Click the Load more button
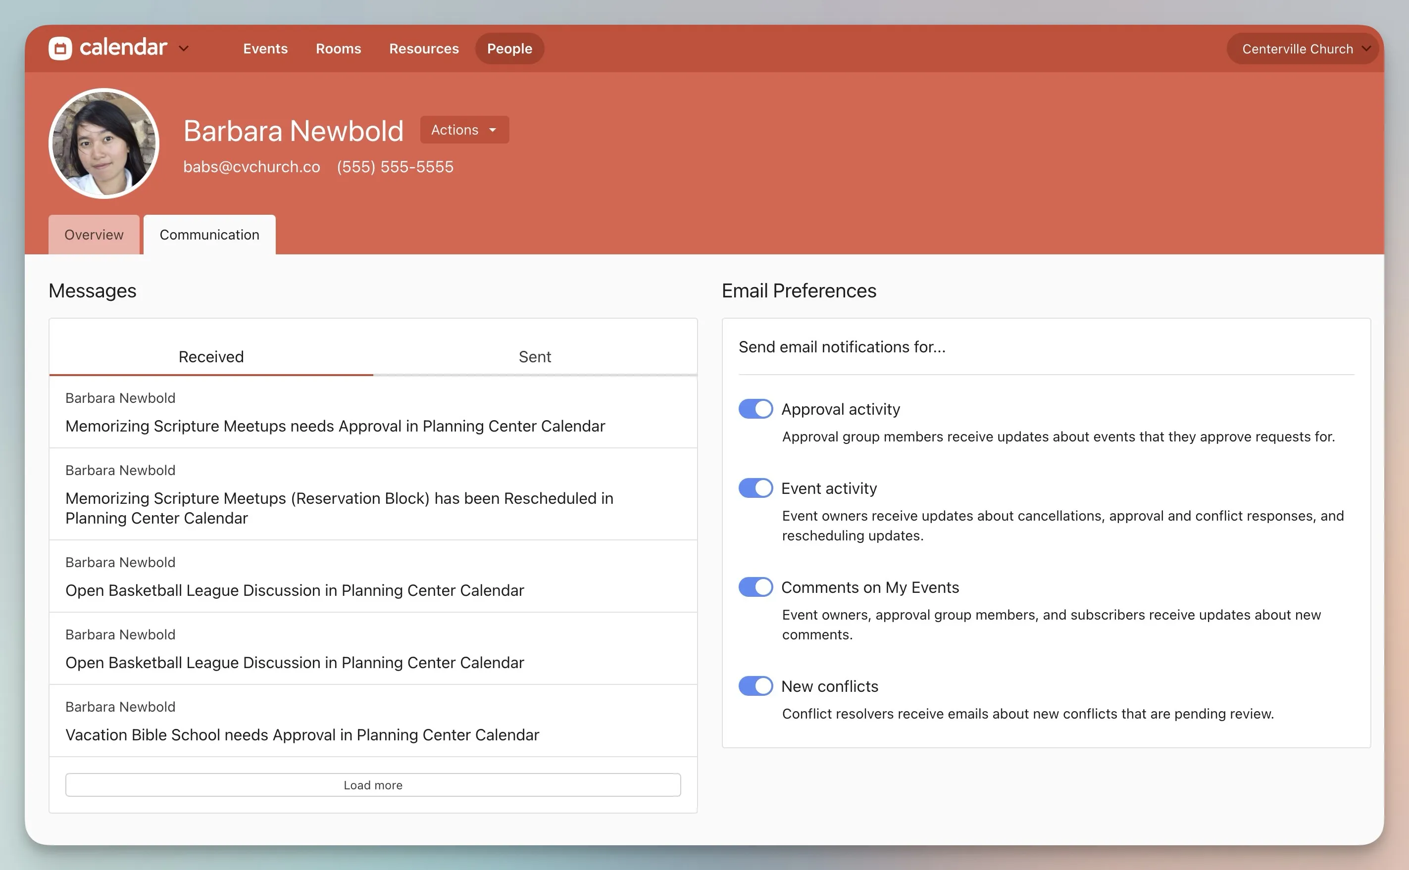1409x870 pixels. pos(373,785)
